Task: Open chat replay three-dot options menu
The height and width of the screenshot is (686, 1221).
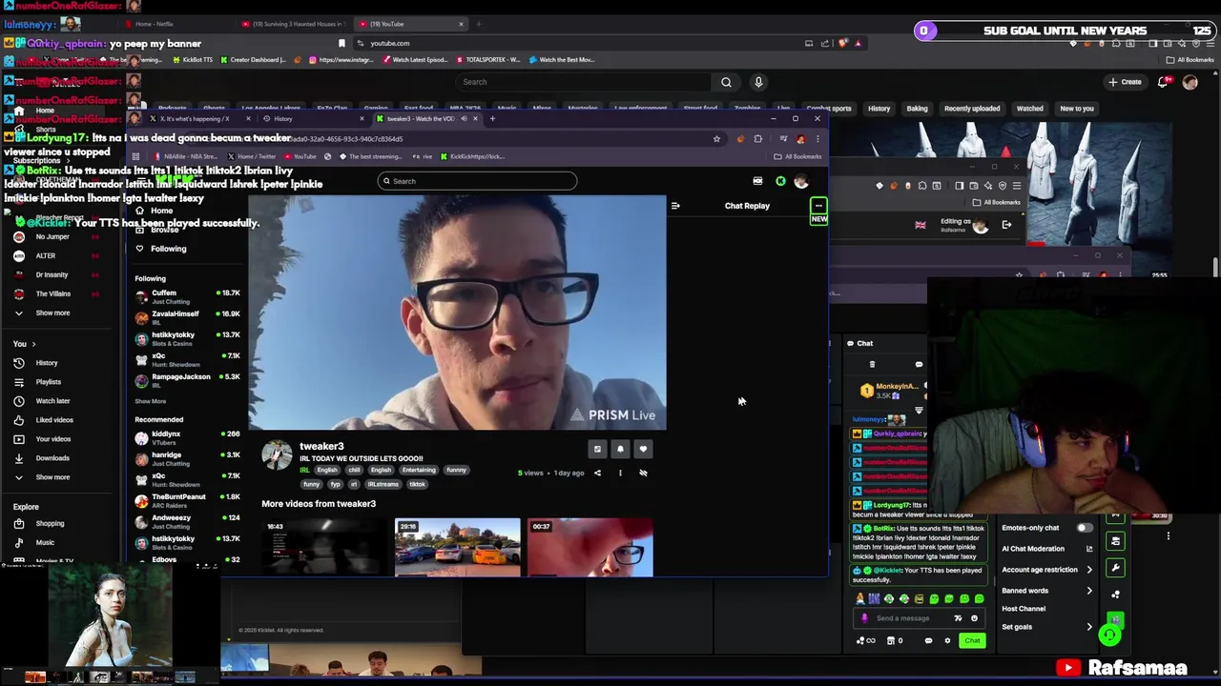Action: coord(818,206)
